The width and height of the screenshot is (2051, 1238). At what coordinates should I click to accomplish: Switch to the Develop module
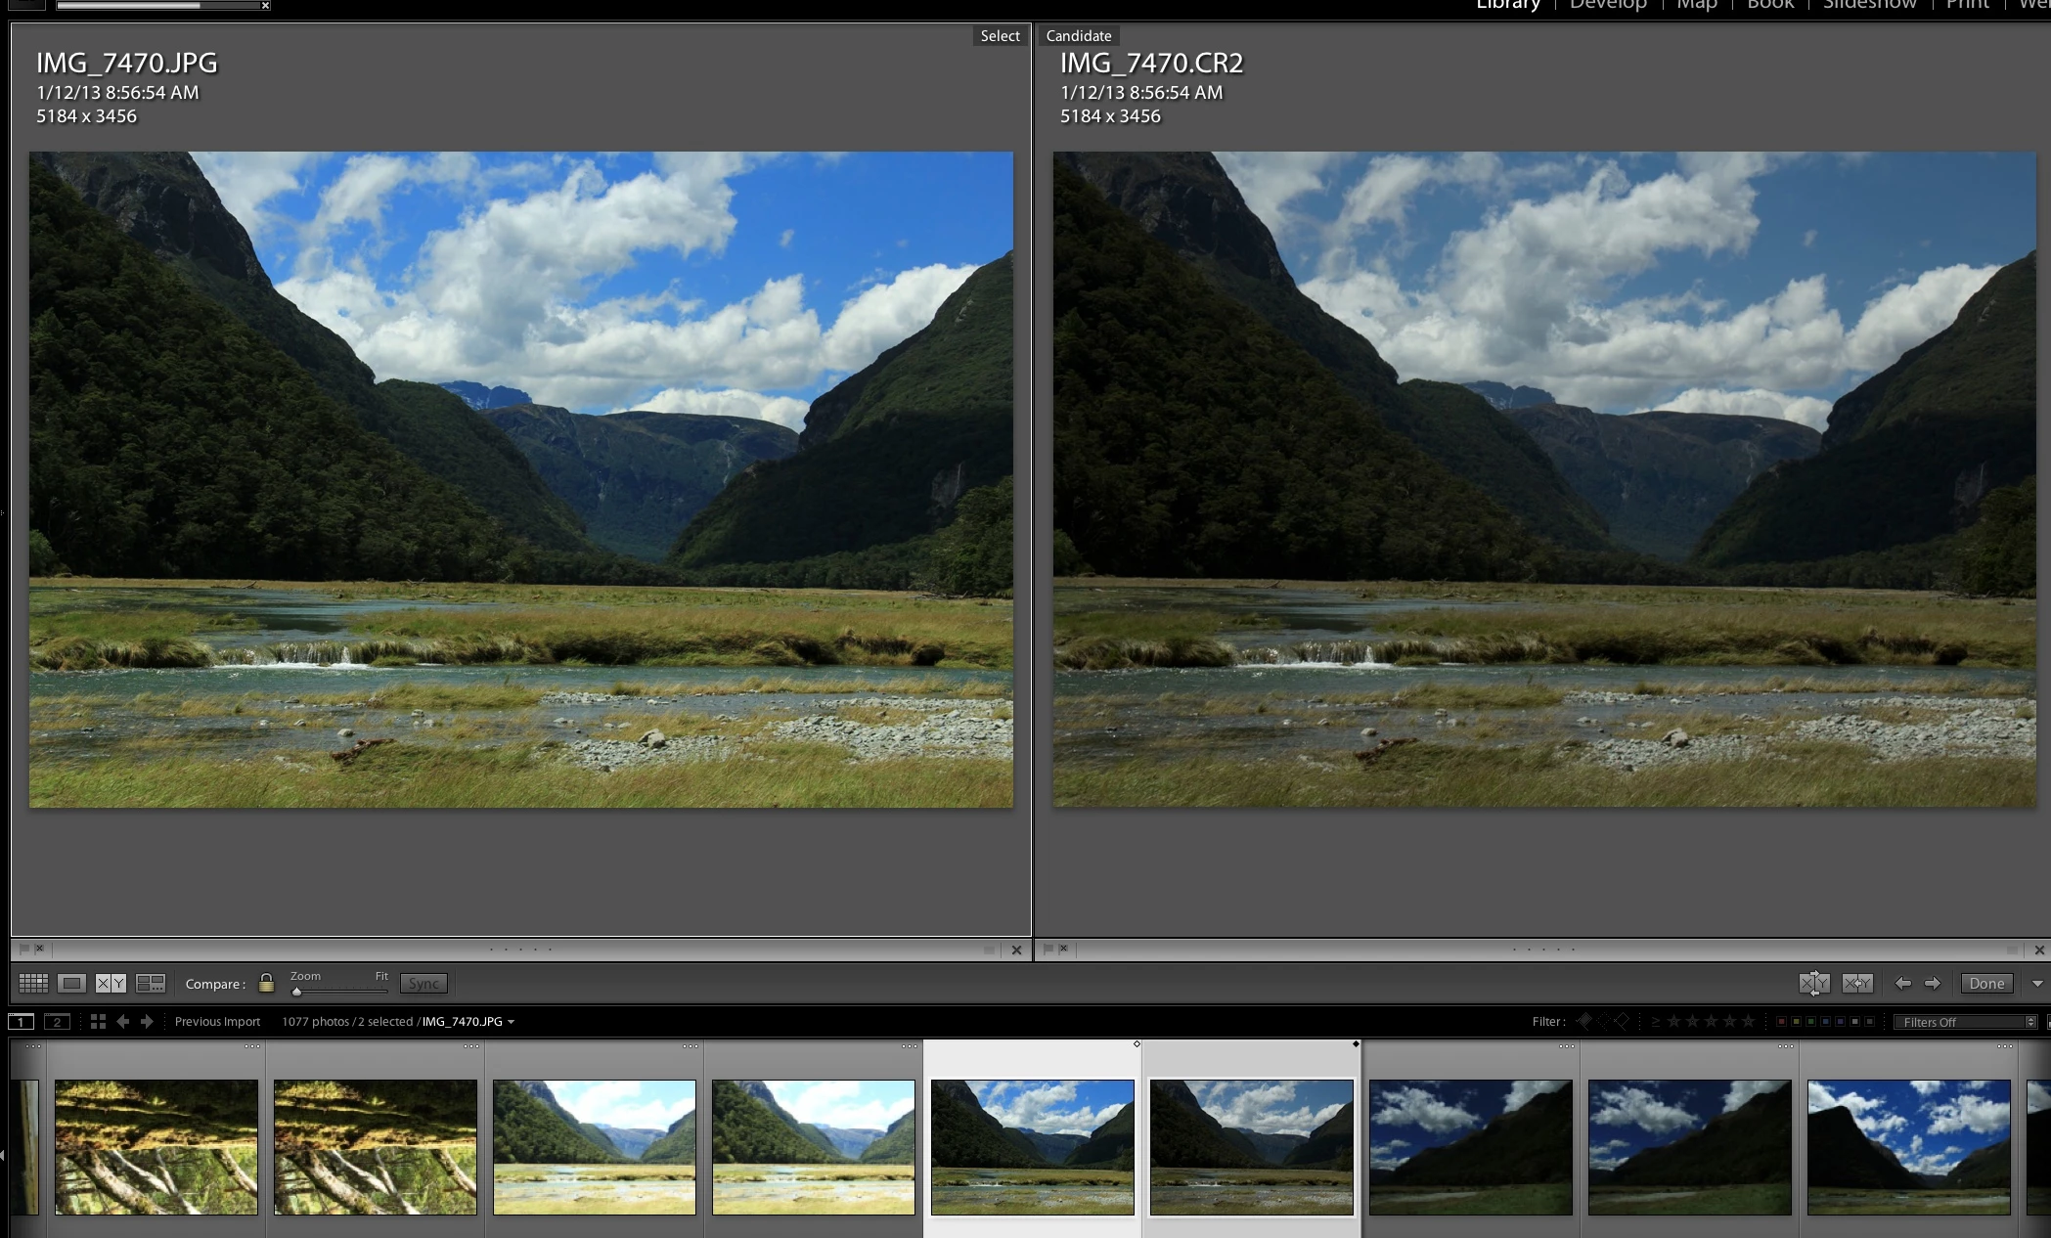(1607, 5)
